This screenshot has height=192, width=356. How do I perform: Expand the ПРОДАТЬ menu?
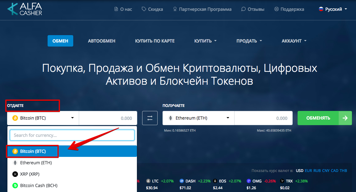pos(249,41)
